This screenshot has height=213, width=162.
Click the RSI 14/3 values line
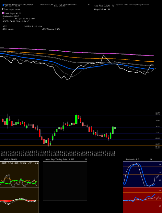point(18,19)
